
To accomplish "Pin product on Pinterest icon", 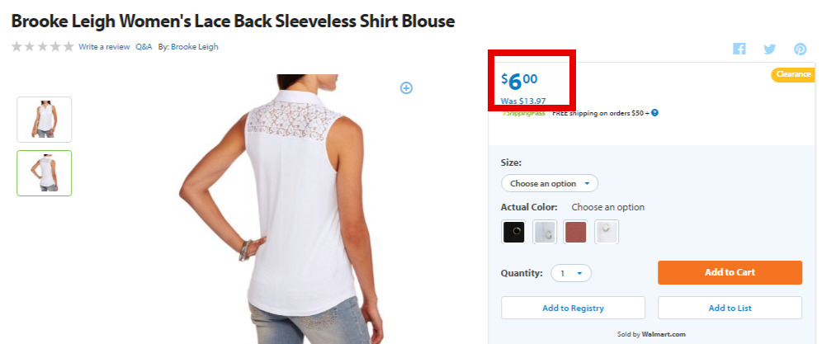I will coord(800,49).
